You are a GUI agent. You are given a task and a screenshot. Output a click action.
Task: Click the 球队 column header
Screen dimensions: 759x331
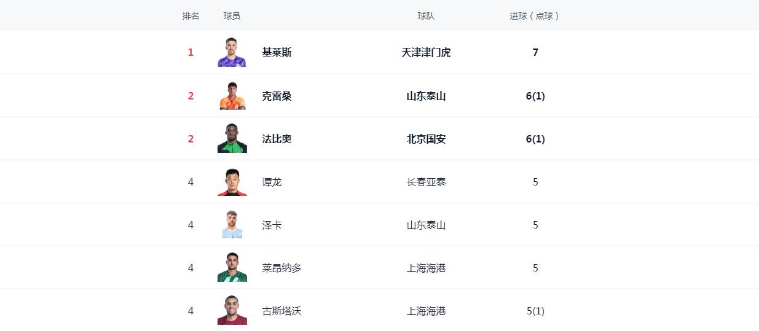click(x=426, y=16)
